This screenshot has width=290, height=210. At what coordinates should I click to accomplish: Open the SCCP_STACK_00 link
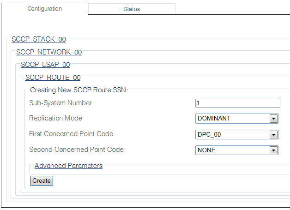(39, 39)
